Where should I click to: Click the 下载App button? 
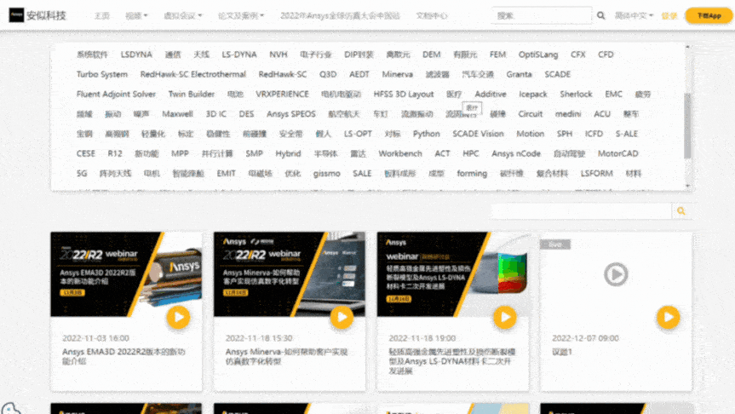(708, 15)
